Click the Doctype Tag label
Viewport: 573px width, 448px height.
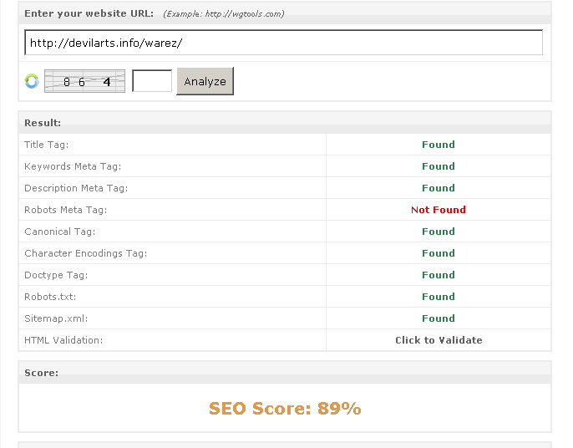pos(56,275)
